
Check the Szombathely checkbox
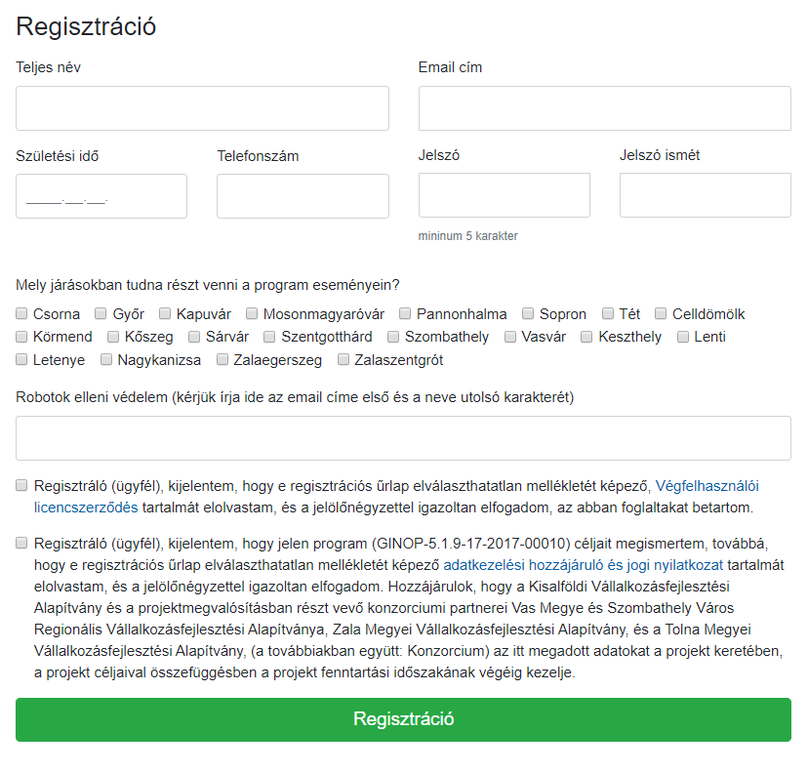[x=394, y=337]
